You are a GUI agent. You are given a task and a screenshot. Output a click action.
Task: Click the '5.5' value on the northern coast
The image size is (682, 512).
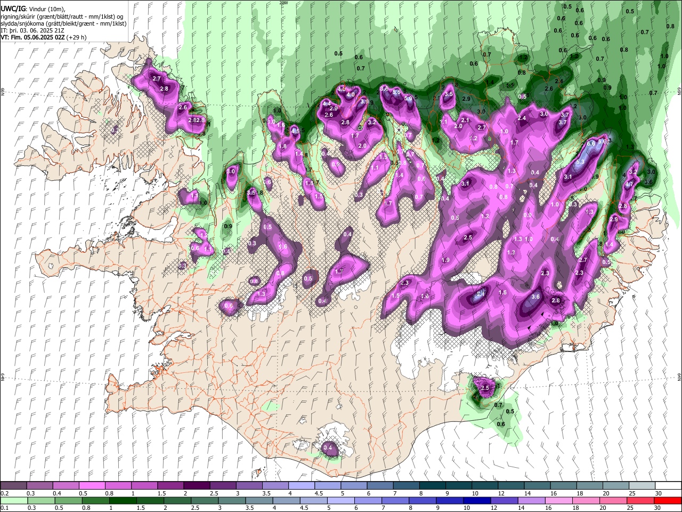click(396, 92)
